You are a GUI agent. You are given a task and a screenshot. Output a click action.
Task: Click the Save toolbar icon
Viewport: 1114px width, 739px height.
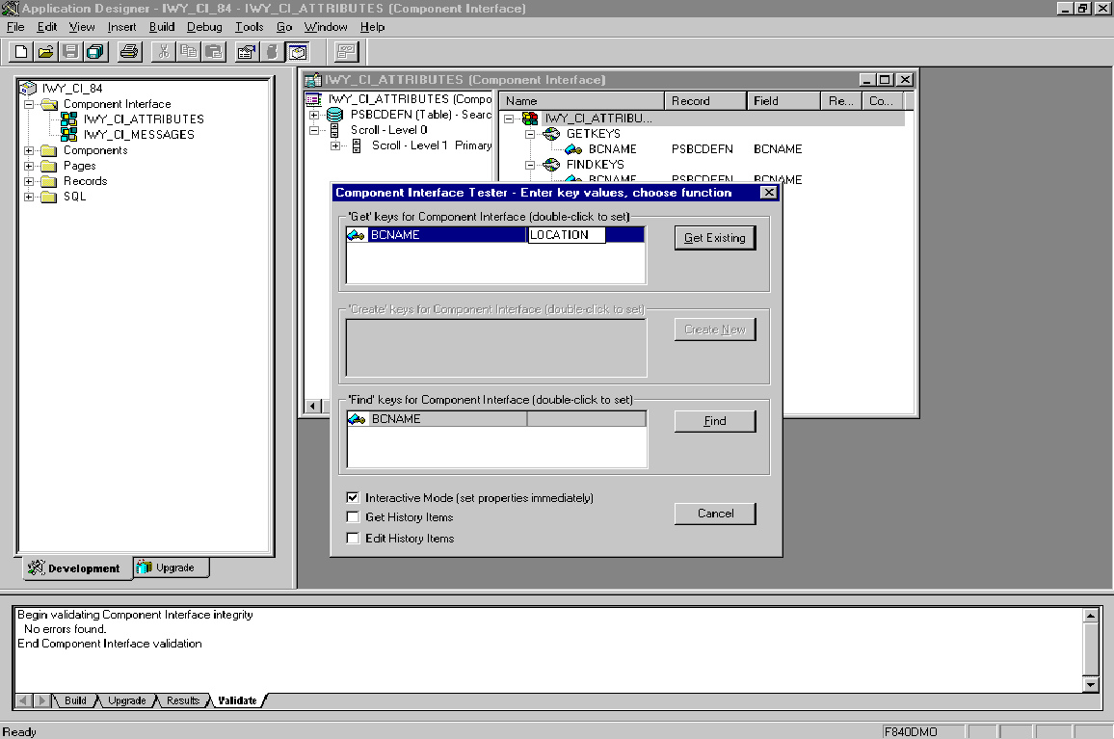click(x=69, y=52)
